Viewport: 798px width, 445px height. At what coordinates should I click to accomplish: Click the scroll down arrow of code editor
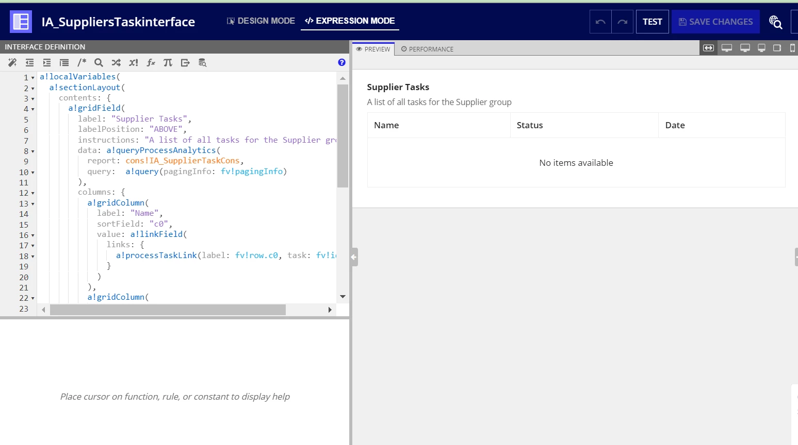tap(343, 297)
